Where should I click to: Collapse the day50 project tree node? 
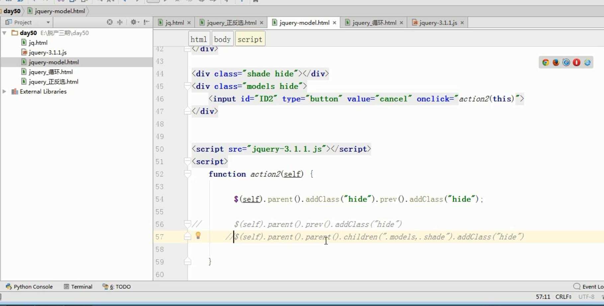click(5, 33)
